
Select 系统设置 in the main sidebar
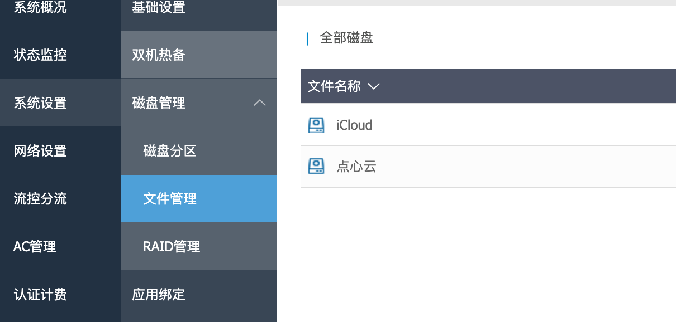(x=40, y=103)
